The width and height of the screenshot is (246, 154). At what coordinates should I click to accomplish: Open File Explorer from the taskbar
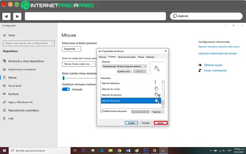(111, 151)
